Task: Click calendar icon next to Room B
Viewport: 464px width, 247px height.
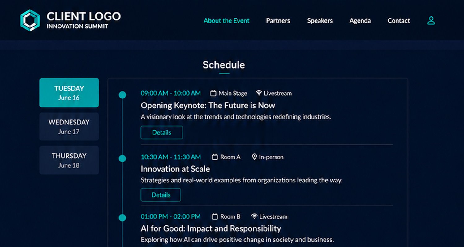Action: (215, 216)
